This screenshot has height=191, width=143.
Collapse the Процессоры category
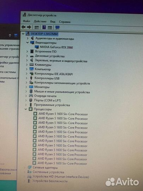26,109
